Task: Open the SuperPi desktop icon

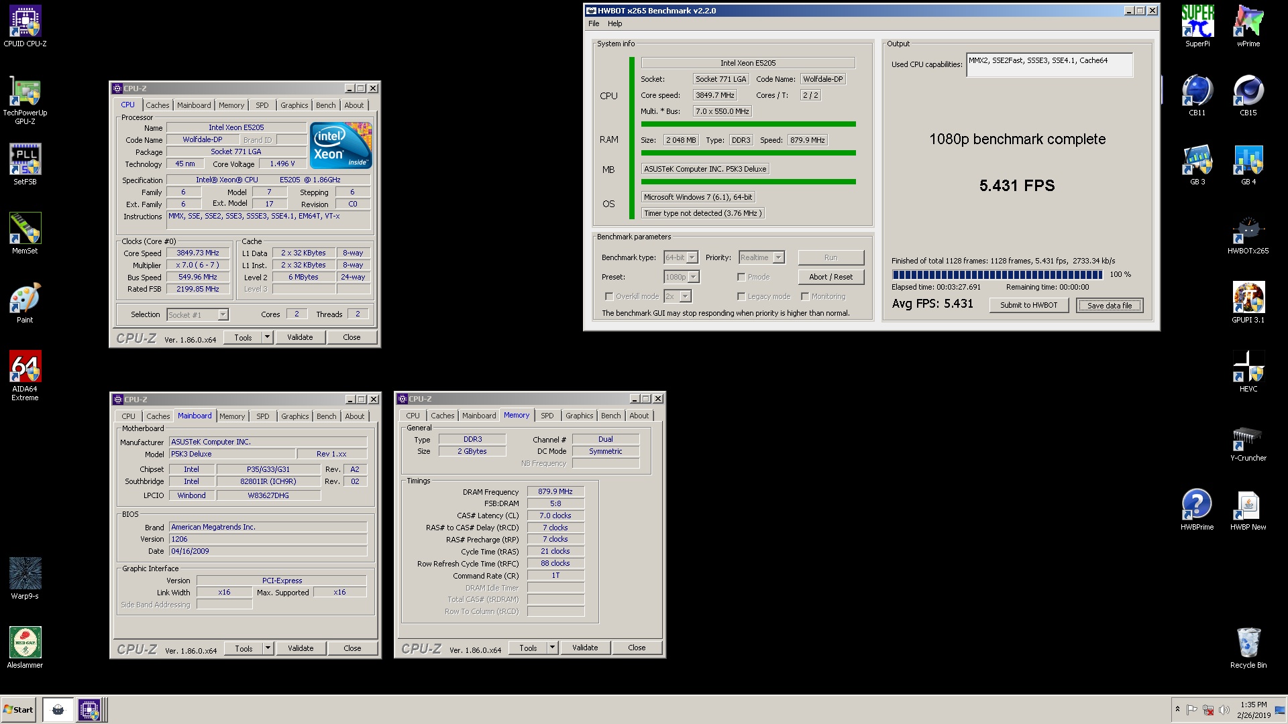Action: tap(1197, 26)
